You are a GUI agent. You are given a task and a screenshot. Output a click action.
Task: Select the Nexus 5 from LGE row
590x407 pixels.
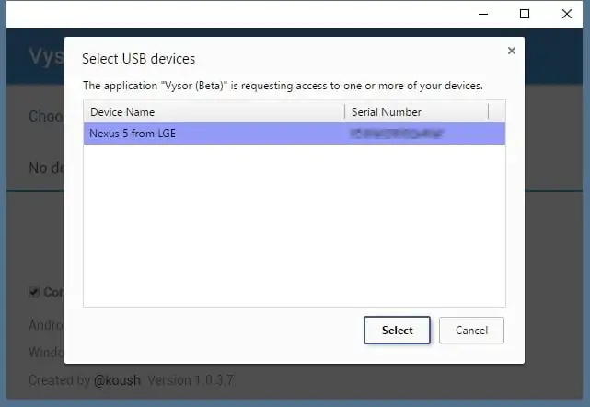[295, 134]
